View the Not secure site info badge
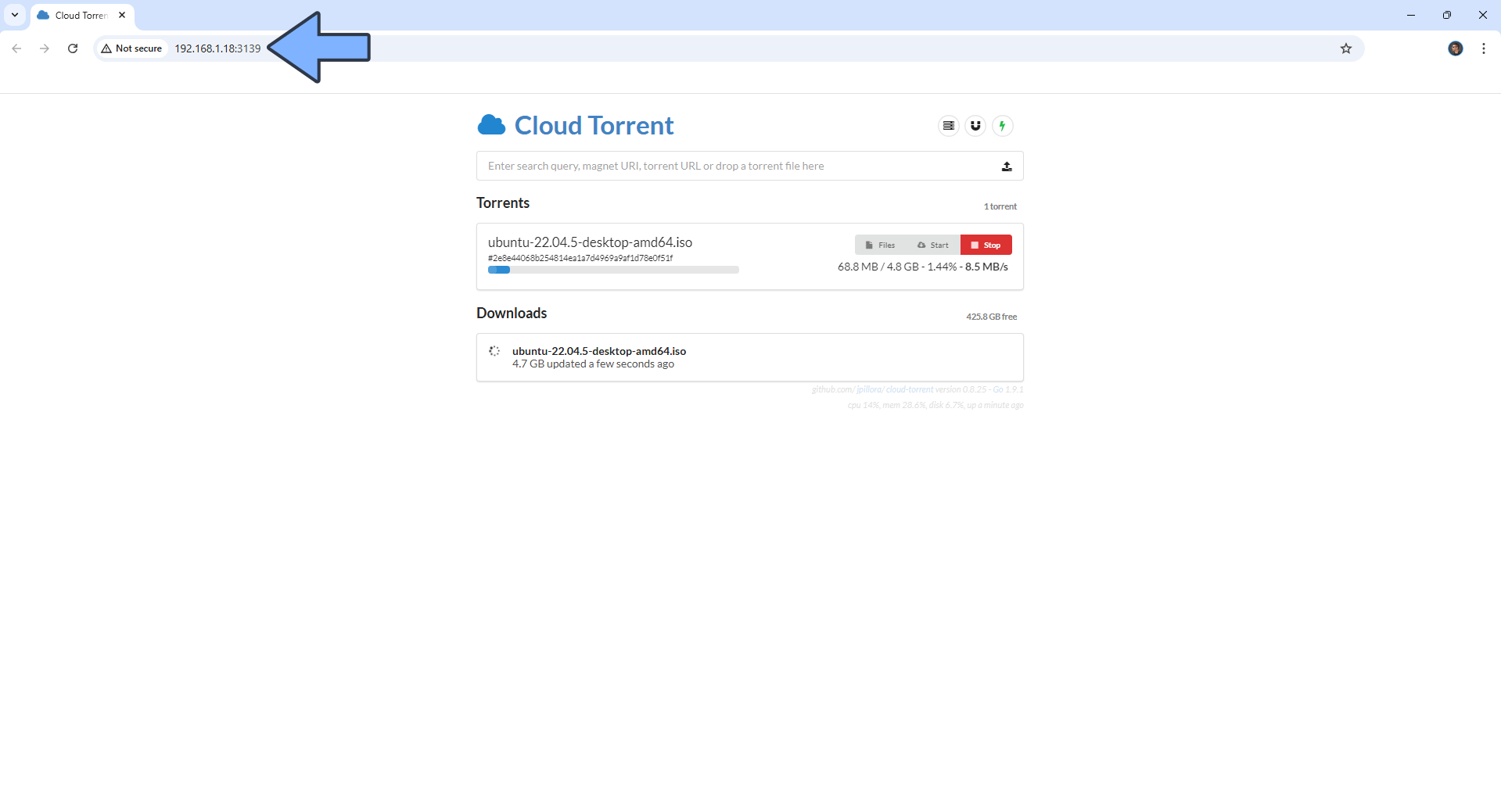 (131, 48)
